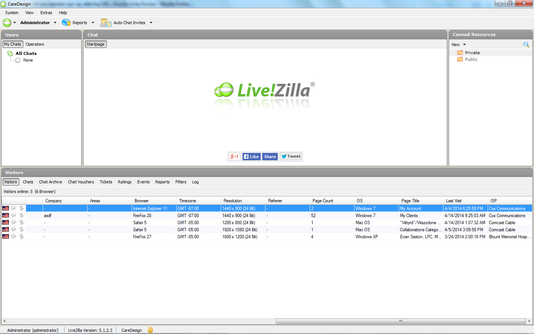This screenshot has height=334, width=534.
Task: Select the None item under All Chats
Action: coord(28,60)
